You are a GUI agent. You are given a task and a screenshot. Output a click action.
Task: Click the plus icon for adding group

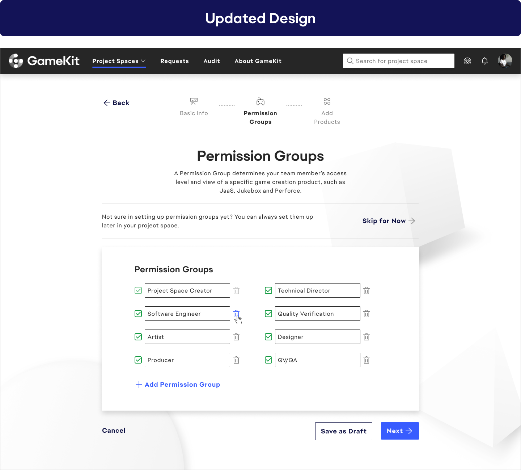coord(139,385)
